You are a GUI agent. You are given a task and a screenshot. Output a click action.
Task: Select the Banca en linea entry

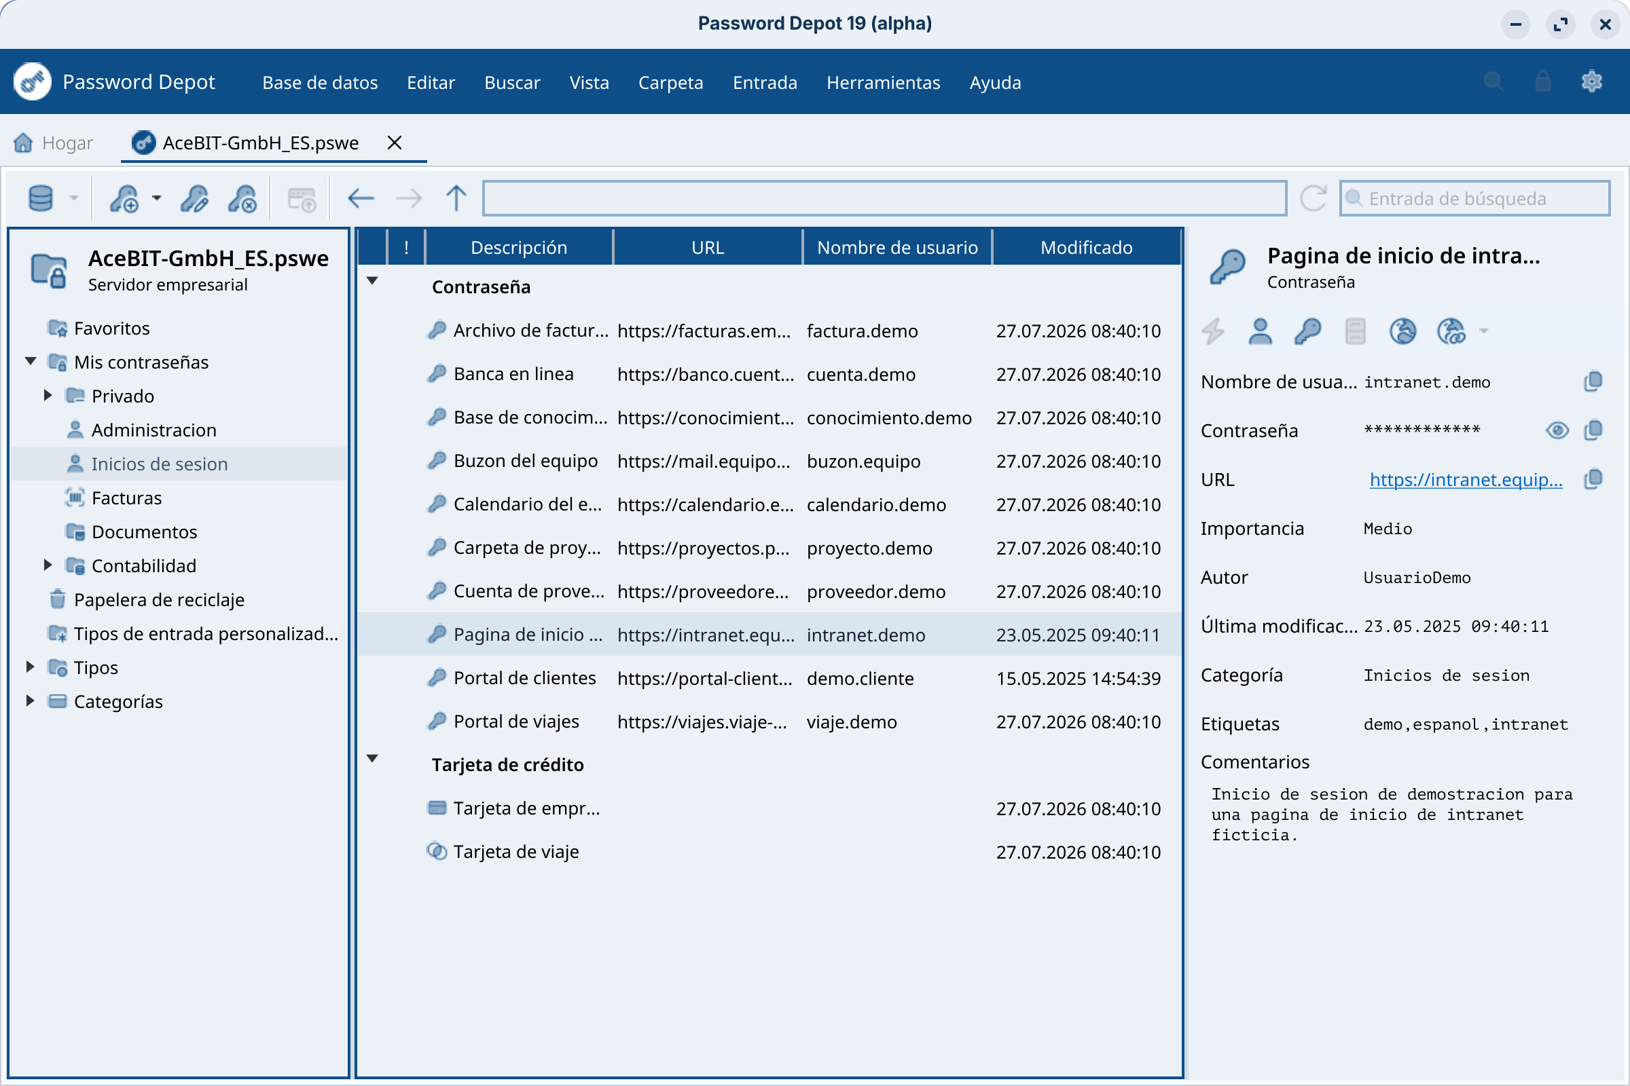(769, 375)
